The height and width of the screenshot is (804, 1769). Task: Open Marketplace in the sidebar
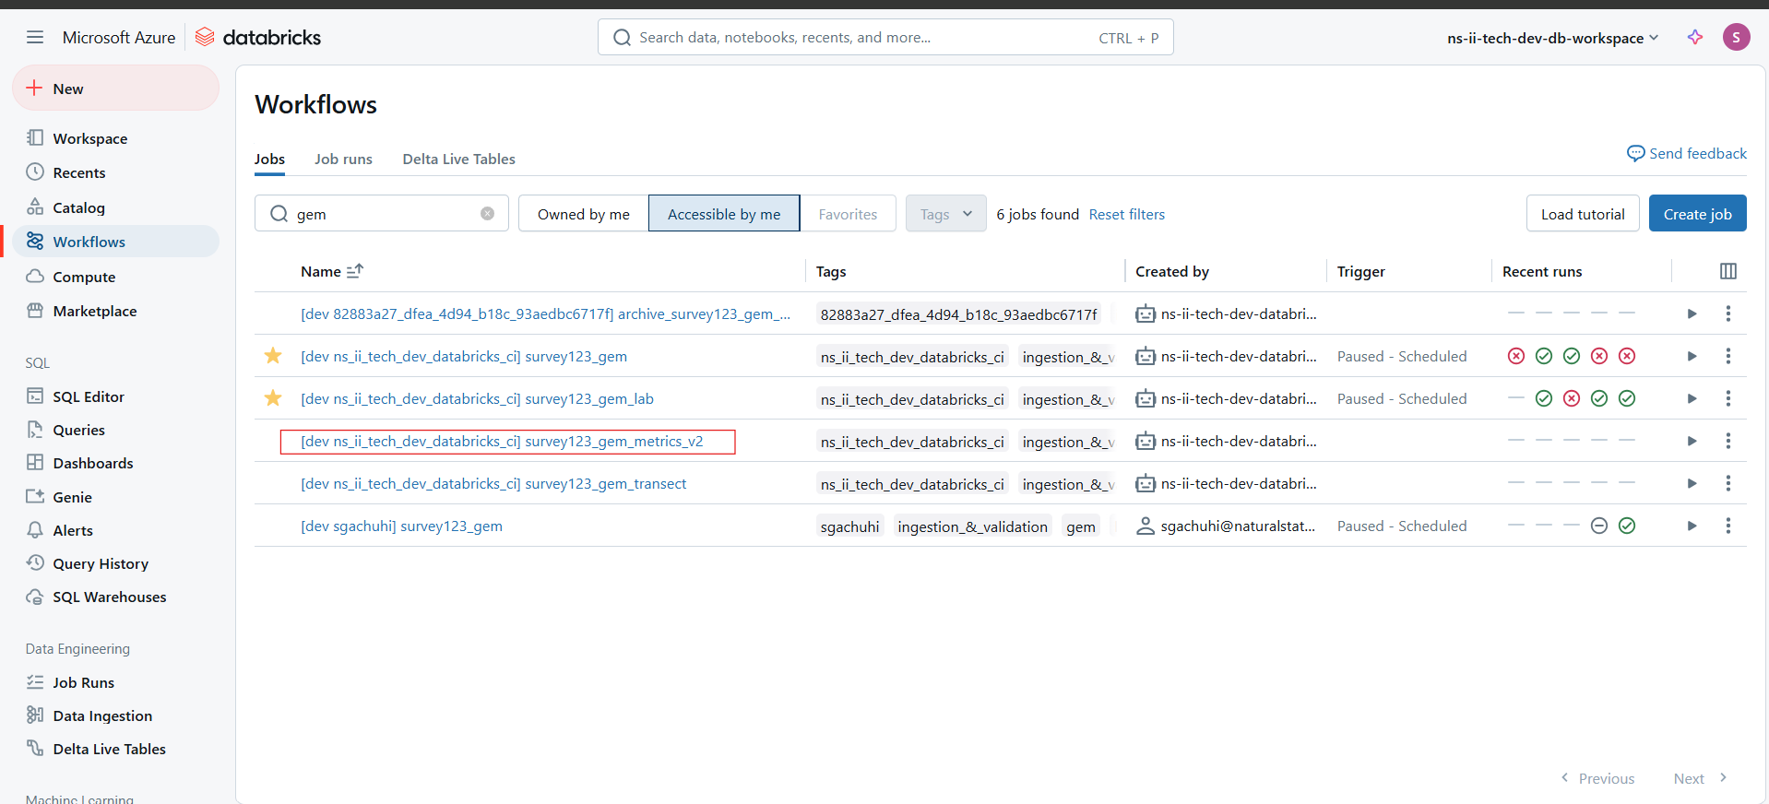click(115, 311)
